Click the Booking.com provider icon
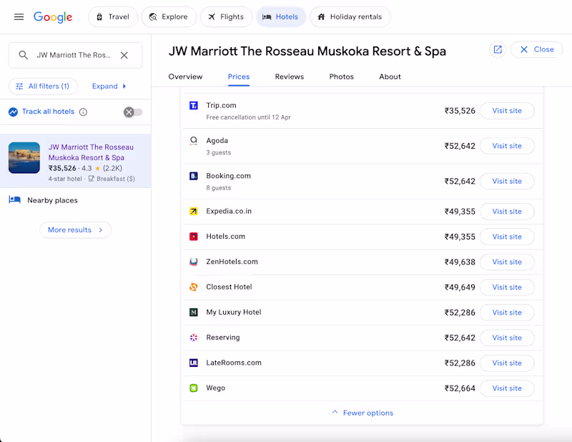 pos(193,176)
